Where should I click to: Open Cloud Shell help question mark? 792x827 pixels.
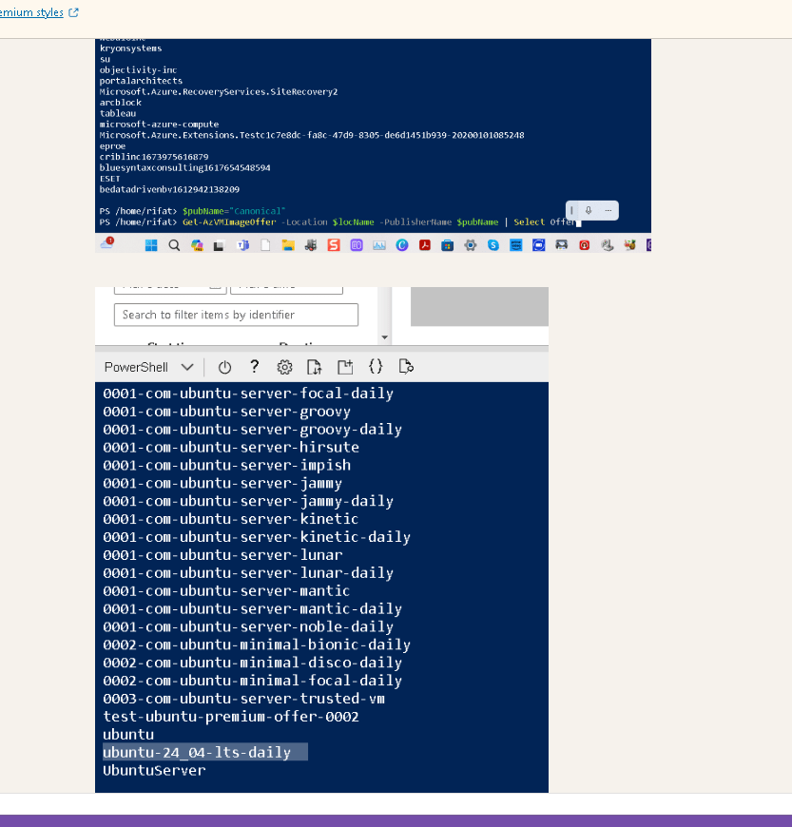coord(254,367)
